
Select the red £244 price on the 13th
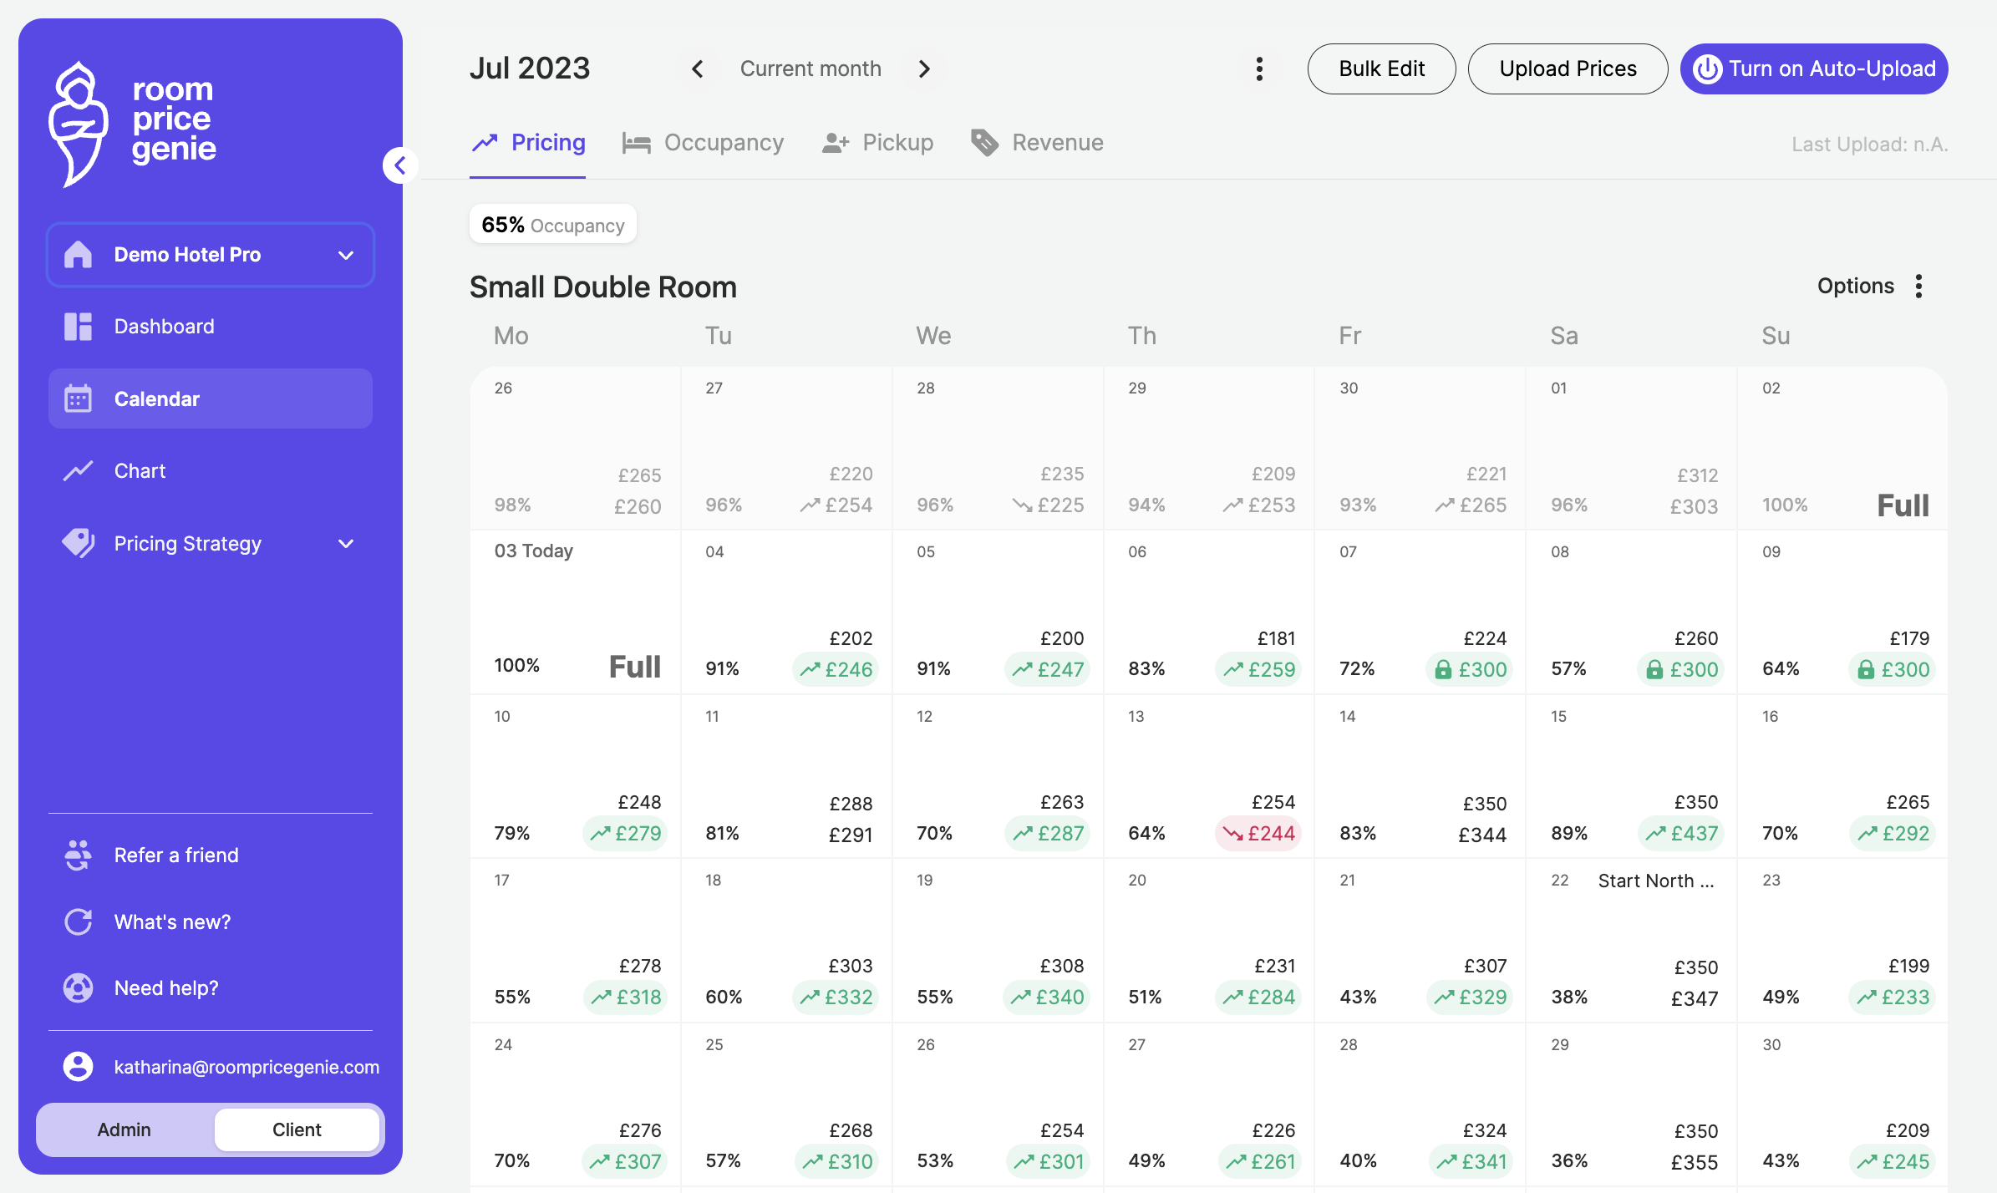(1258, 834)
